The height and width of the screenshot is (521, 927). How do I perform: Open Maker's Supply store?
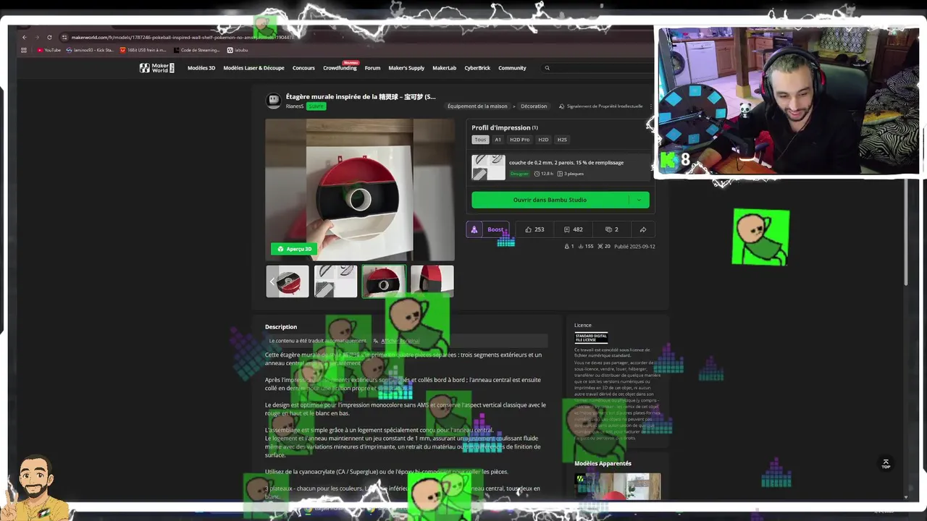click(406, 68)
